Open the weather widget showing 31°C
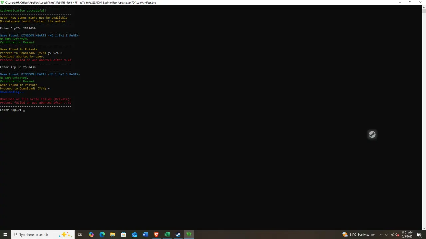Screen dimensions: 426x239 358,235
